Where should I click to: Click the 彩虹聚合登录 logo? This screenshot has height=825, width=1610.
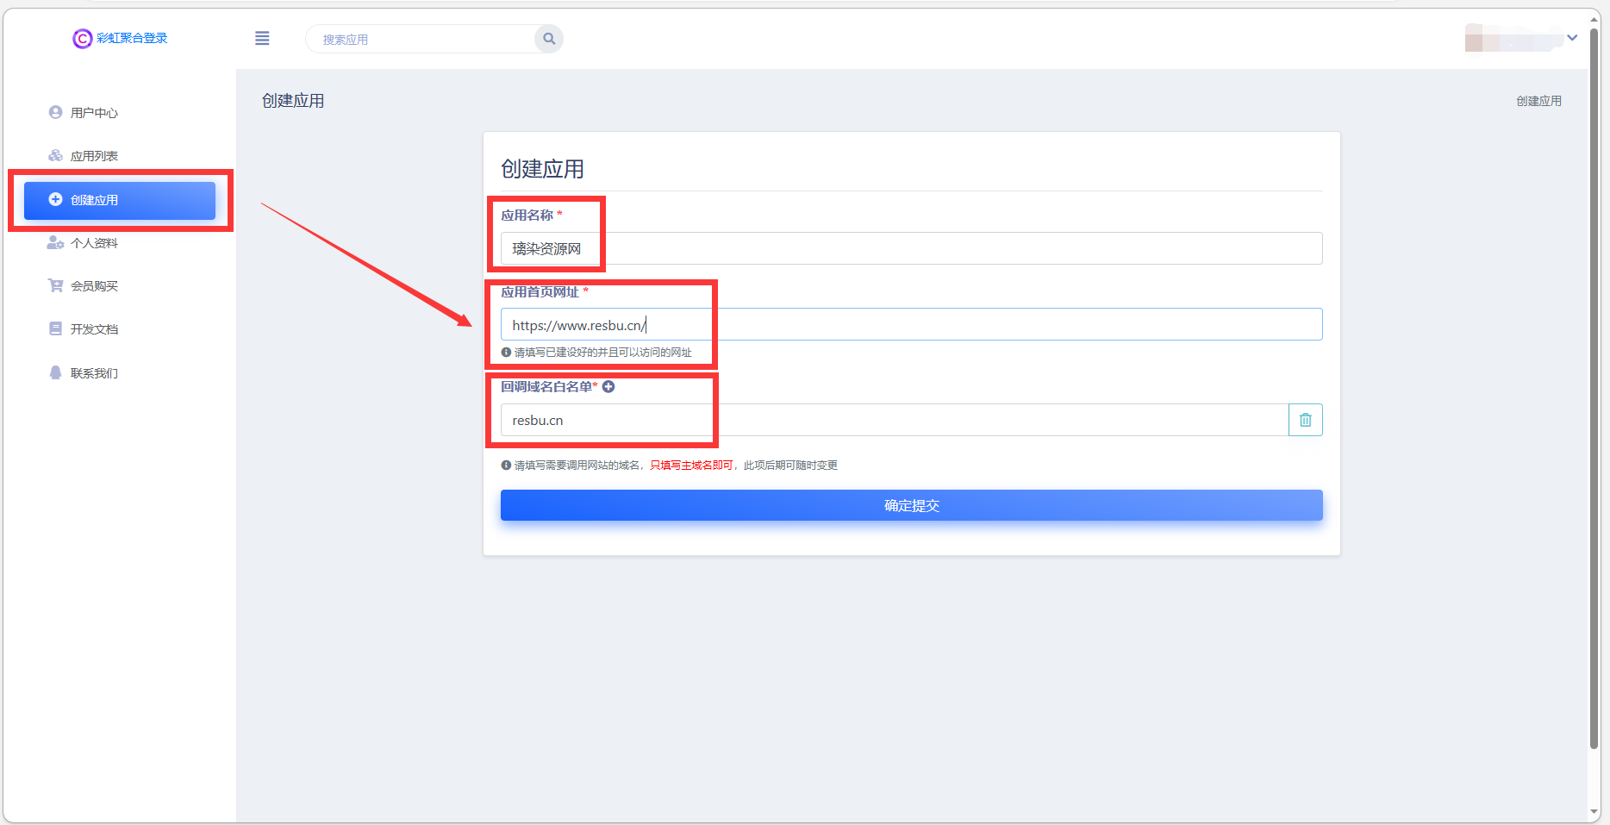pyautogui.click(x=120, y=38)
